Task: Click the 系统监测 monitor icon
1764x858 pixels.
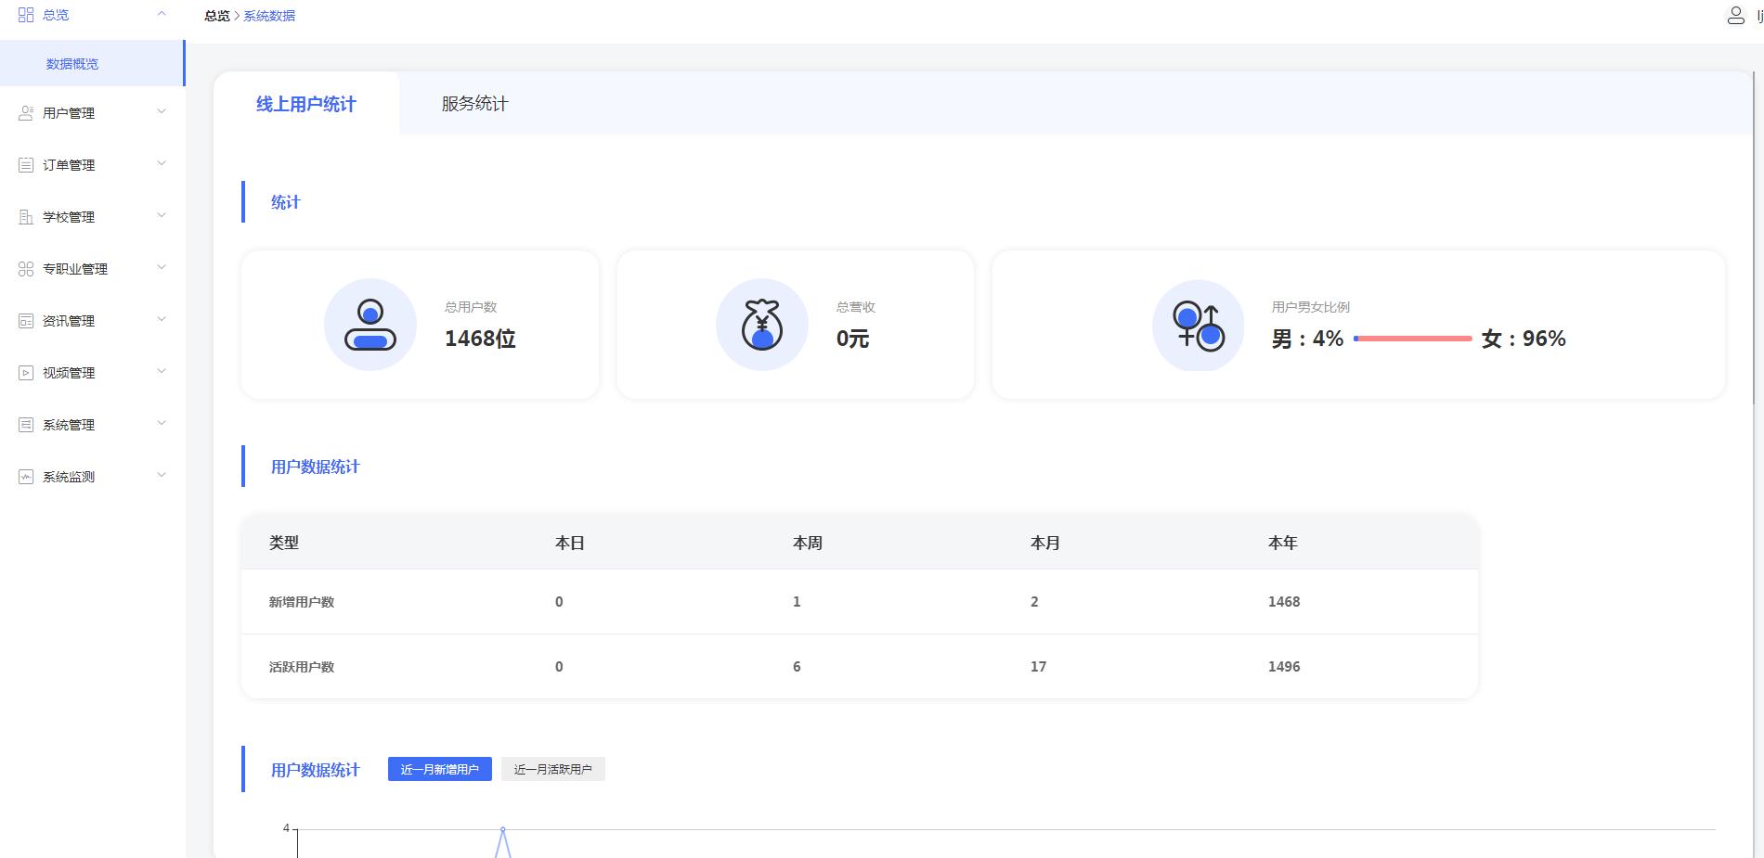Action: click(26, 477)
